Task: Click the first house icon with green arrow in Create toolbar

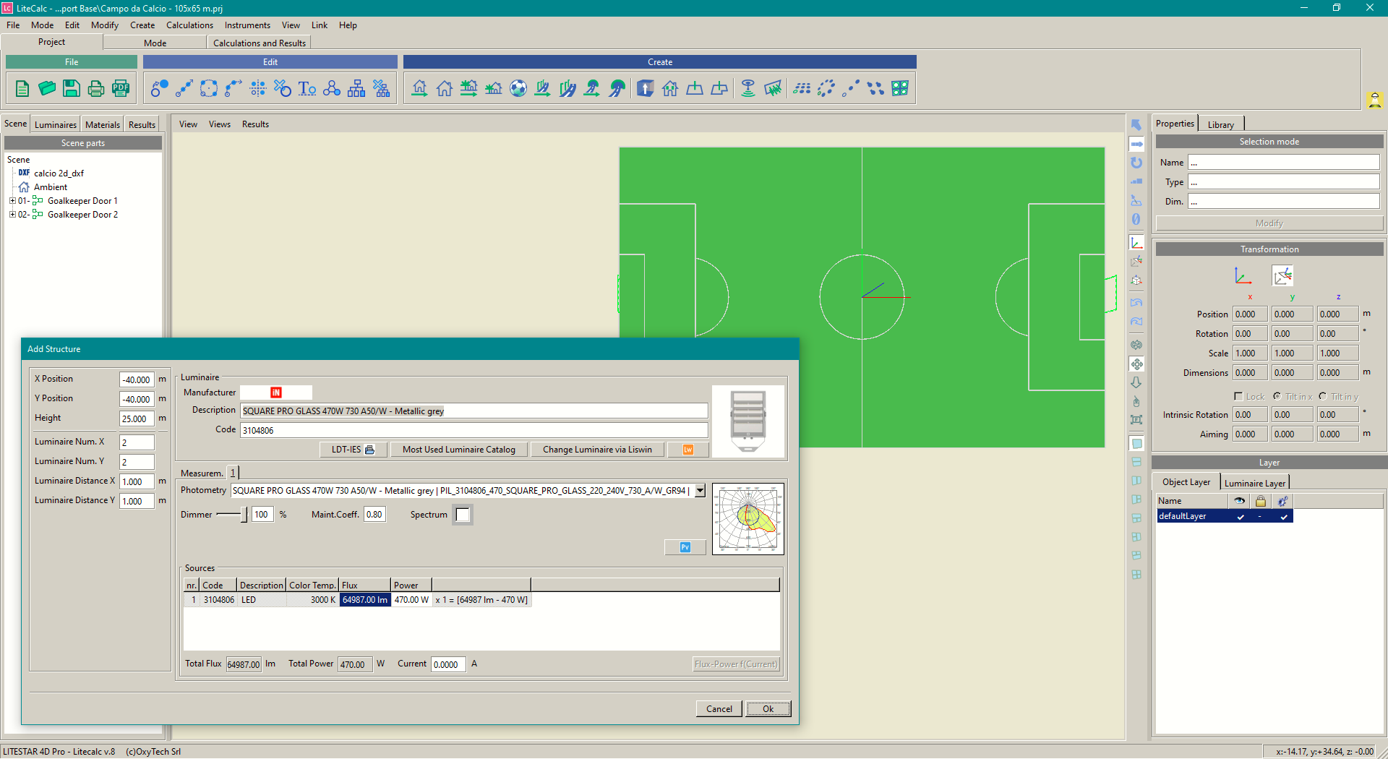Action: [420, 88]
